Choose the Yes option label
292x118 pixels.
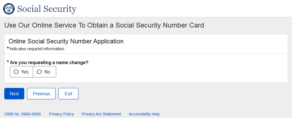click(25, 72)
